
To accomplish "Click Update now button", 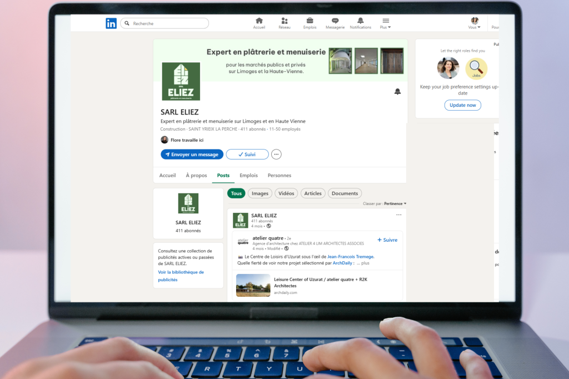I will 463,105.
